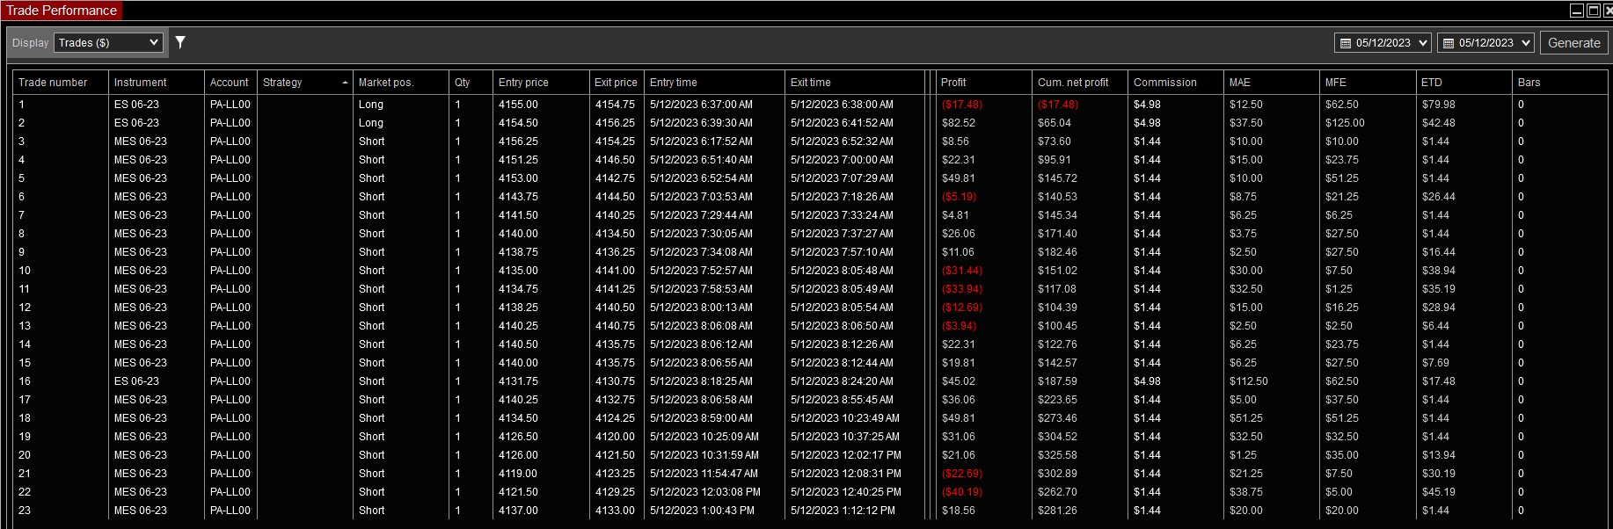1613x529 pixels.
Task: Sort by Exit price column header
Action: tap(616, 83)
